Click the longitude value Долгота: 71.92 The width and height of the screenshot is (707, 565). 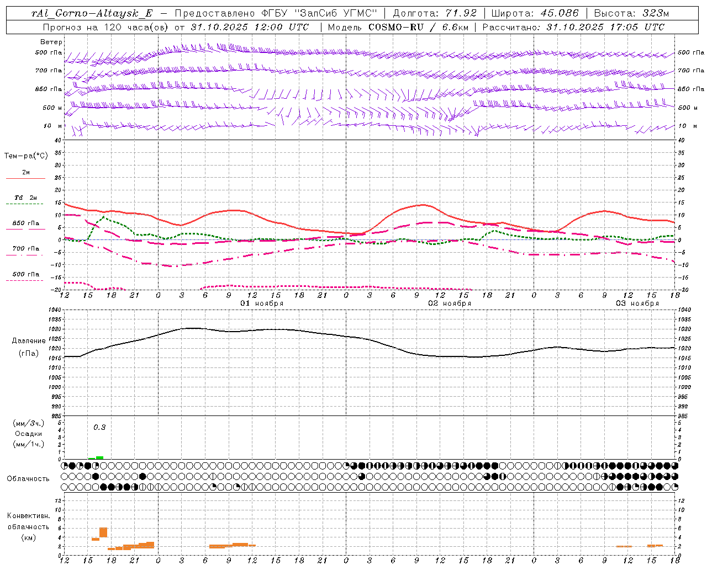click(x=434, y=13)
